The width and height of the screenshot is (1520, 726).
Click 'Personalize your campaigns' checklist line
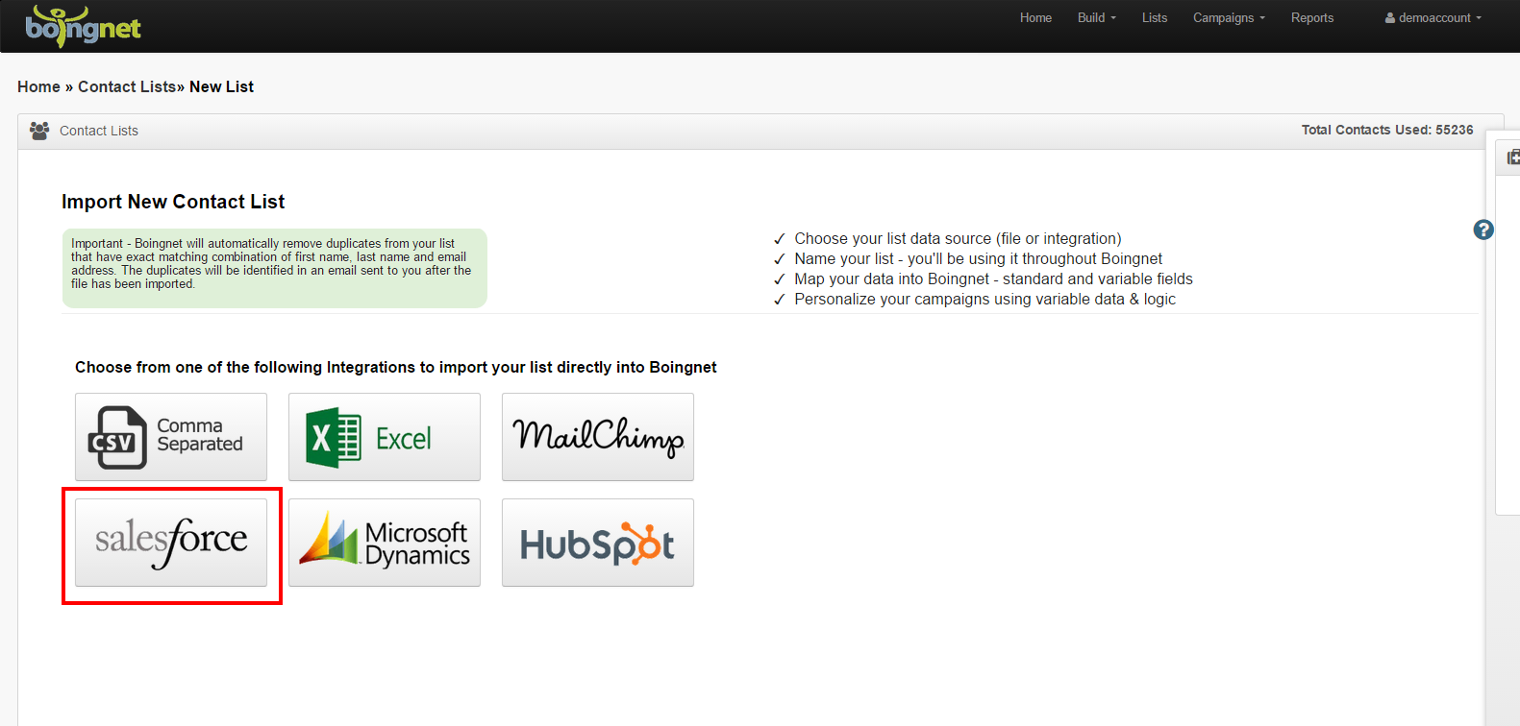click(984, 299)
